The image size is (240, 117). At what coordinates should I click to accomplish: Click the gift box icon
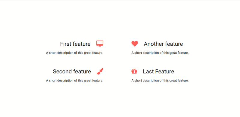[134, 71]
